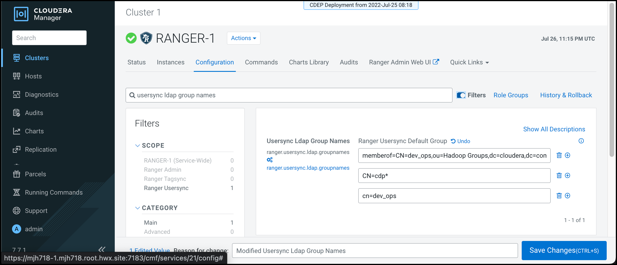This screenshot has height=265, width=617.
Task: Open Running Commands via the hourglass icon
Action: (x=16, y=192)
